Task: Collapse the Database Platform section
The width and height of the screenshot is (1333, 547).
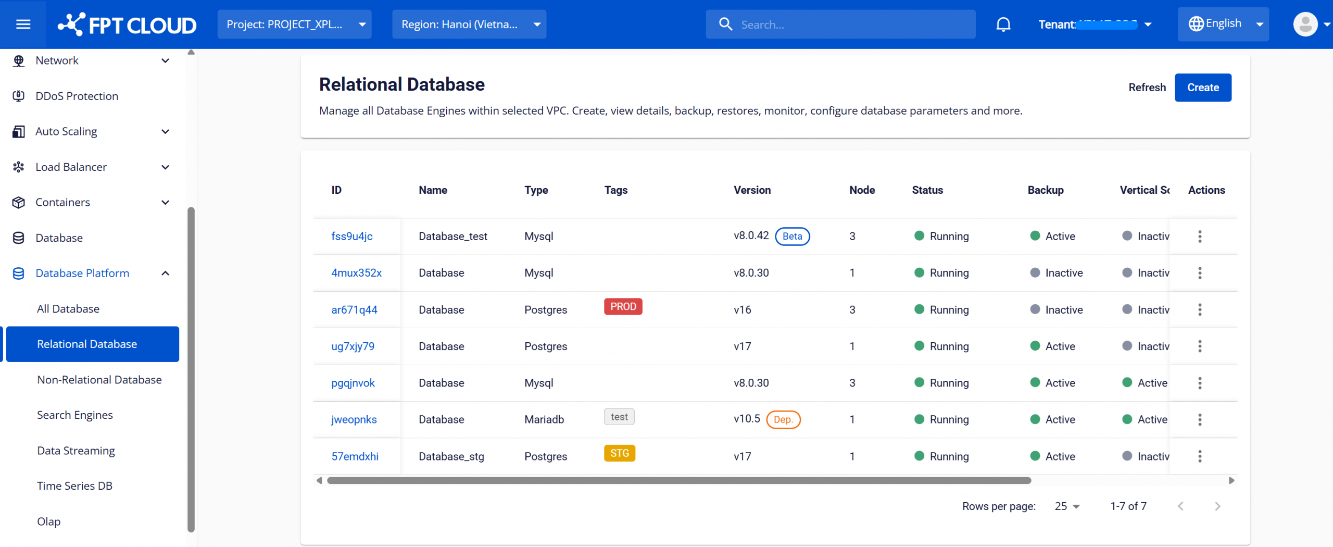Action: tap(165, 273)
